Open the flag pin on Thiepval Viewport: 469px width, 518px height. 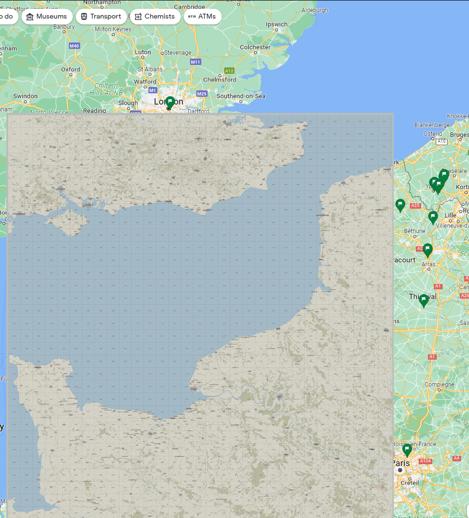pos(424,301)
